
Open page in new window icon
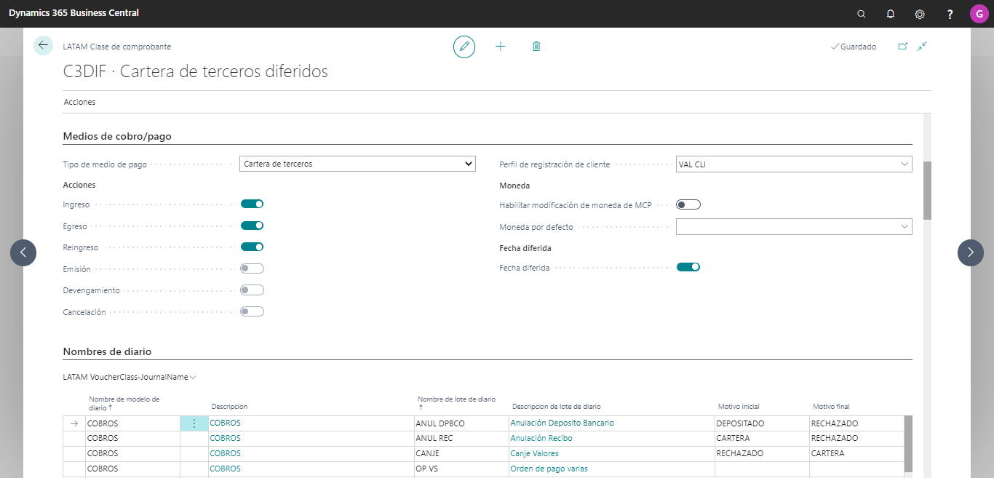click(x=903, y=47)
